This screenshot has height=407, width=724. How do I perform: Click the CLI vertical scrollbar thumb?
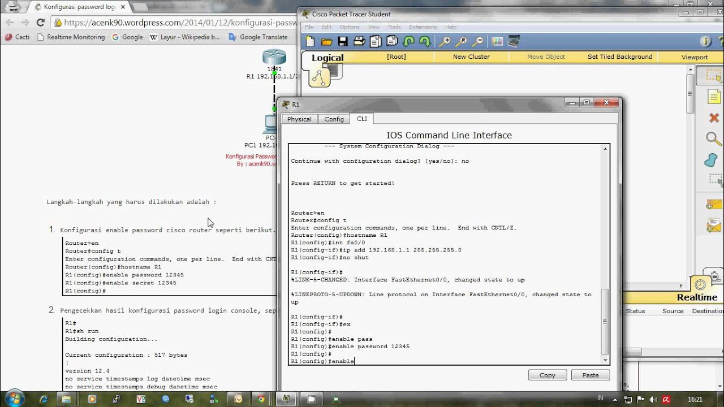(606, 321)
